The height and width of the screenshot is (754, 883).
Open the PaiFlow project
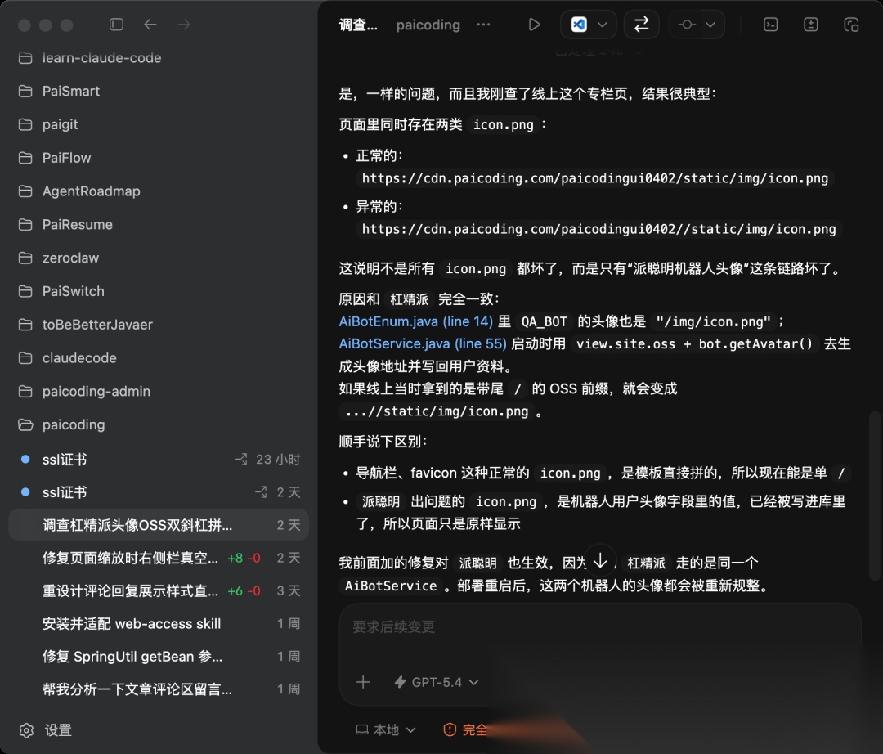[x=159, y=158]
